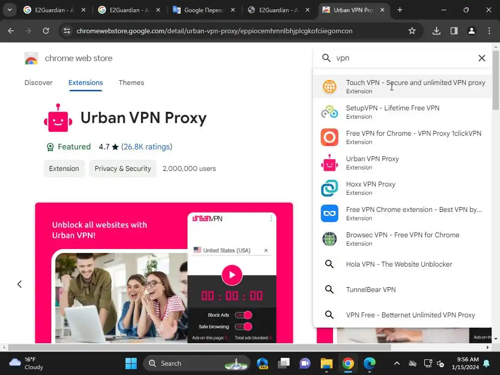The image size is (500, 375).
Task: Click the Urban VPN Proxy robot icon in suggestions
Action: point(330,163)
